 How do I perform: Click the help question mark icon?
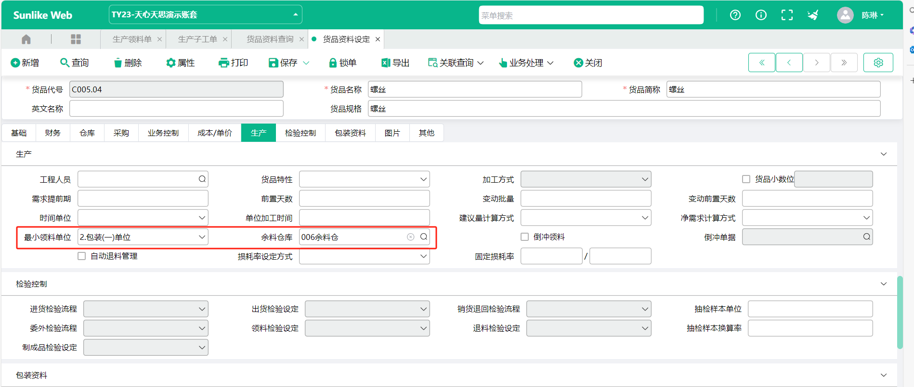[735, 15]
